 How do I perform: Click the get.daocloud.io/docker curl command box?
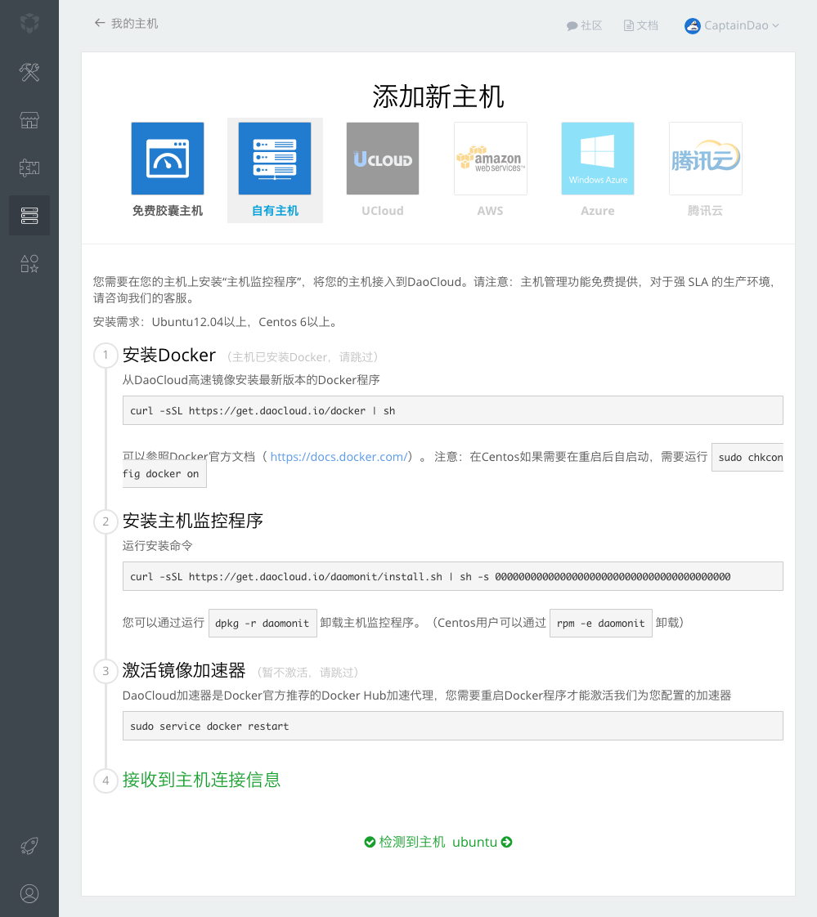[x=452, y=410]
